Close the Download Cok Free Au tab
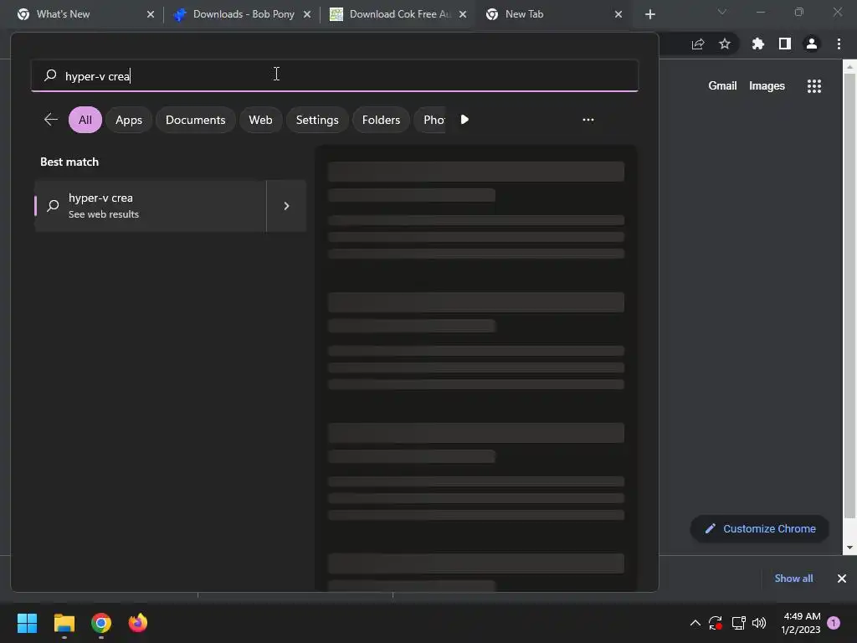The image size is (857, 643). [462, 14]
